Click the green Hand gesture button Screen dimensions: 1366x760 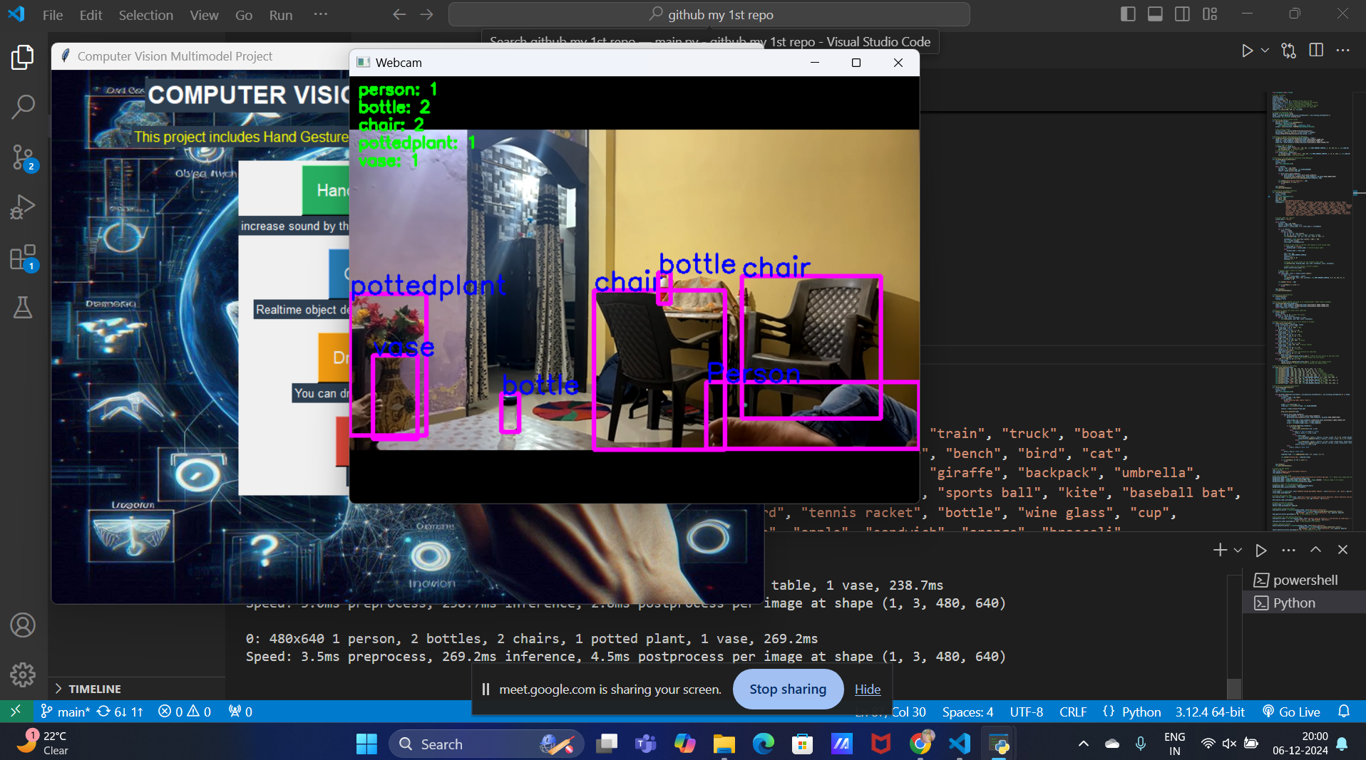point(326,190)
